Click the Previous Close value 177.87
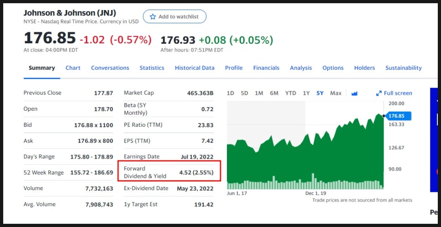 pos(104,93)
